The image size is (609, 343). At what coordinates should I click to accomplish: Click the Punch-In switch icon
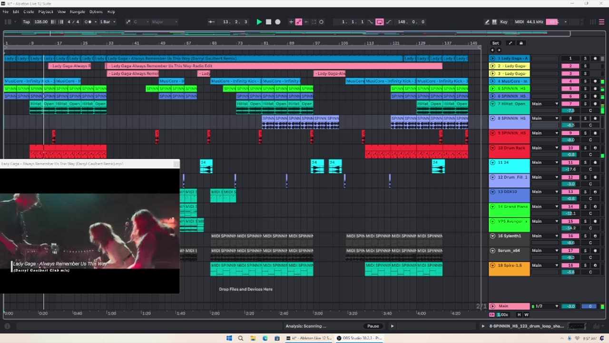coord(371,22)
